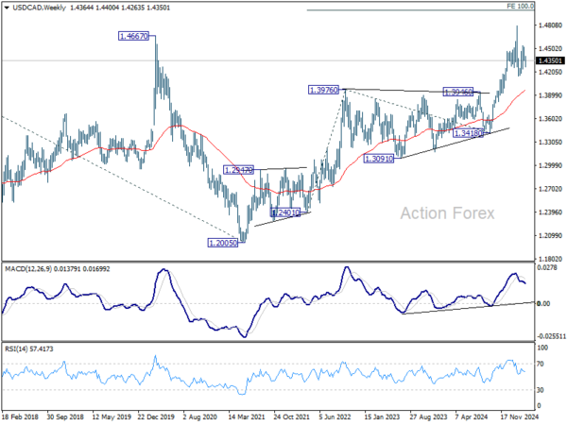Click the 22 Dec 2019 date label
The height and width of the screenshot is (425, 567).
(x=156, y=416)
